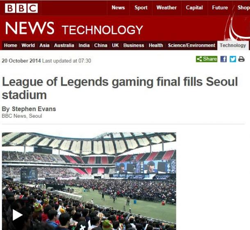Play the stadium video
The image size is (250, 230).
coord(17,215)
